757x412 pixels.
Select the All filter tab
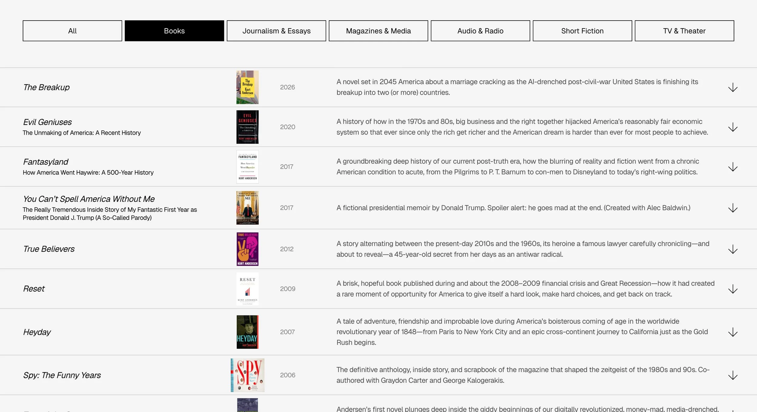click(x=72, y=31)
